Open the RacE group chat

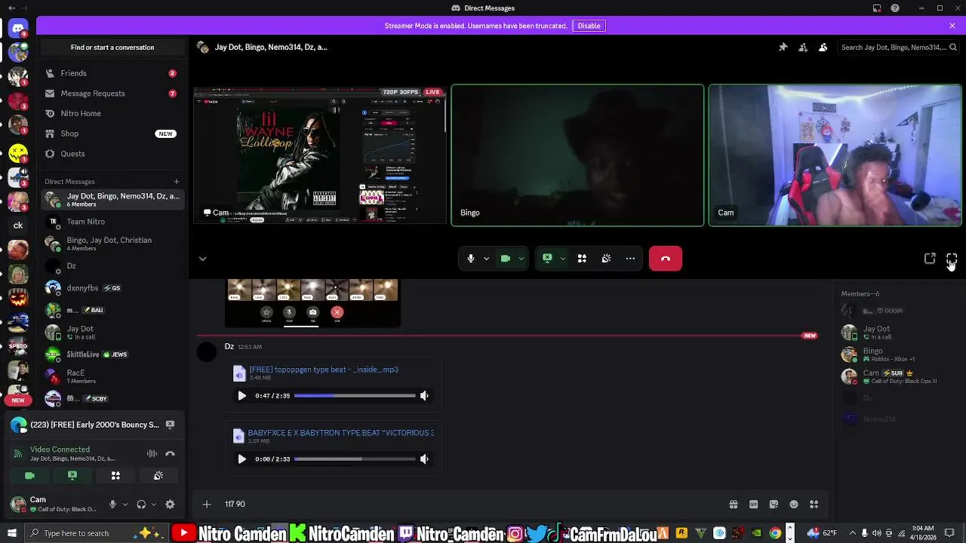pos(111,376)
